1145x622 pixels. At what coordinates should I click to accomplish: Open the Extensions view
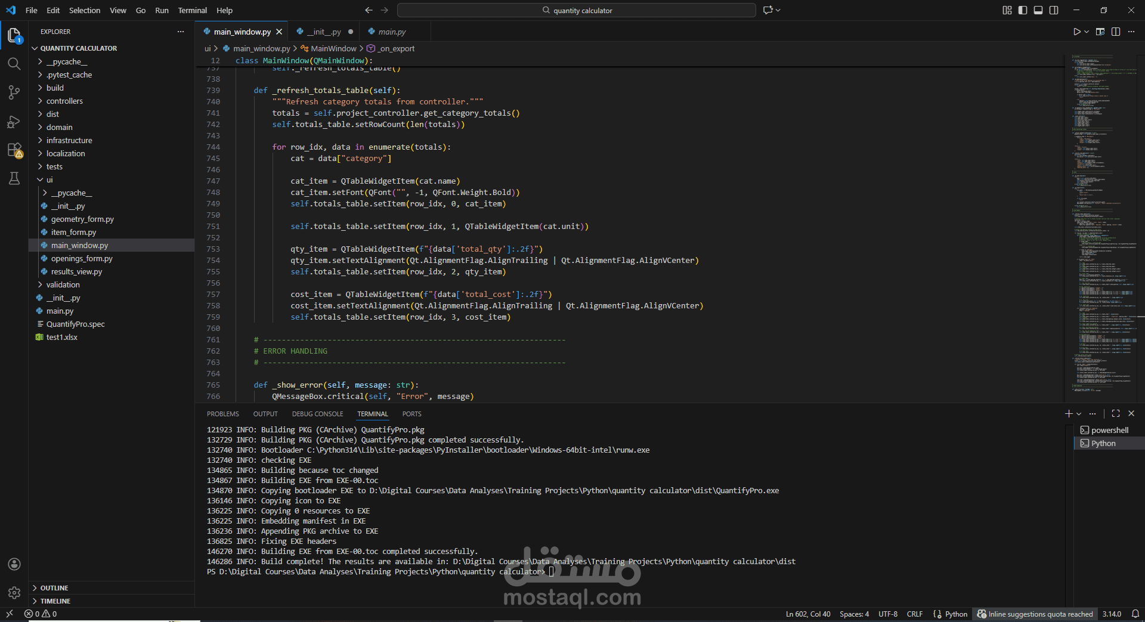[x=14, y=150]
